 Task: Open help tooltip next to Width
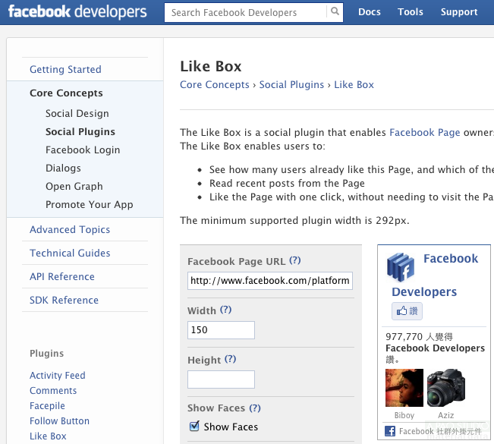click(225, 310)
